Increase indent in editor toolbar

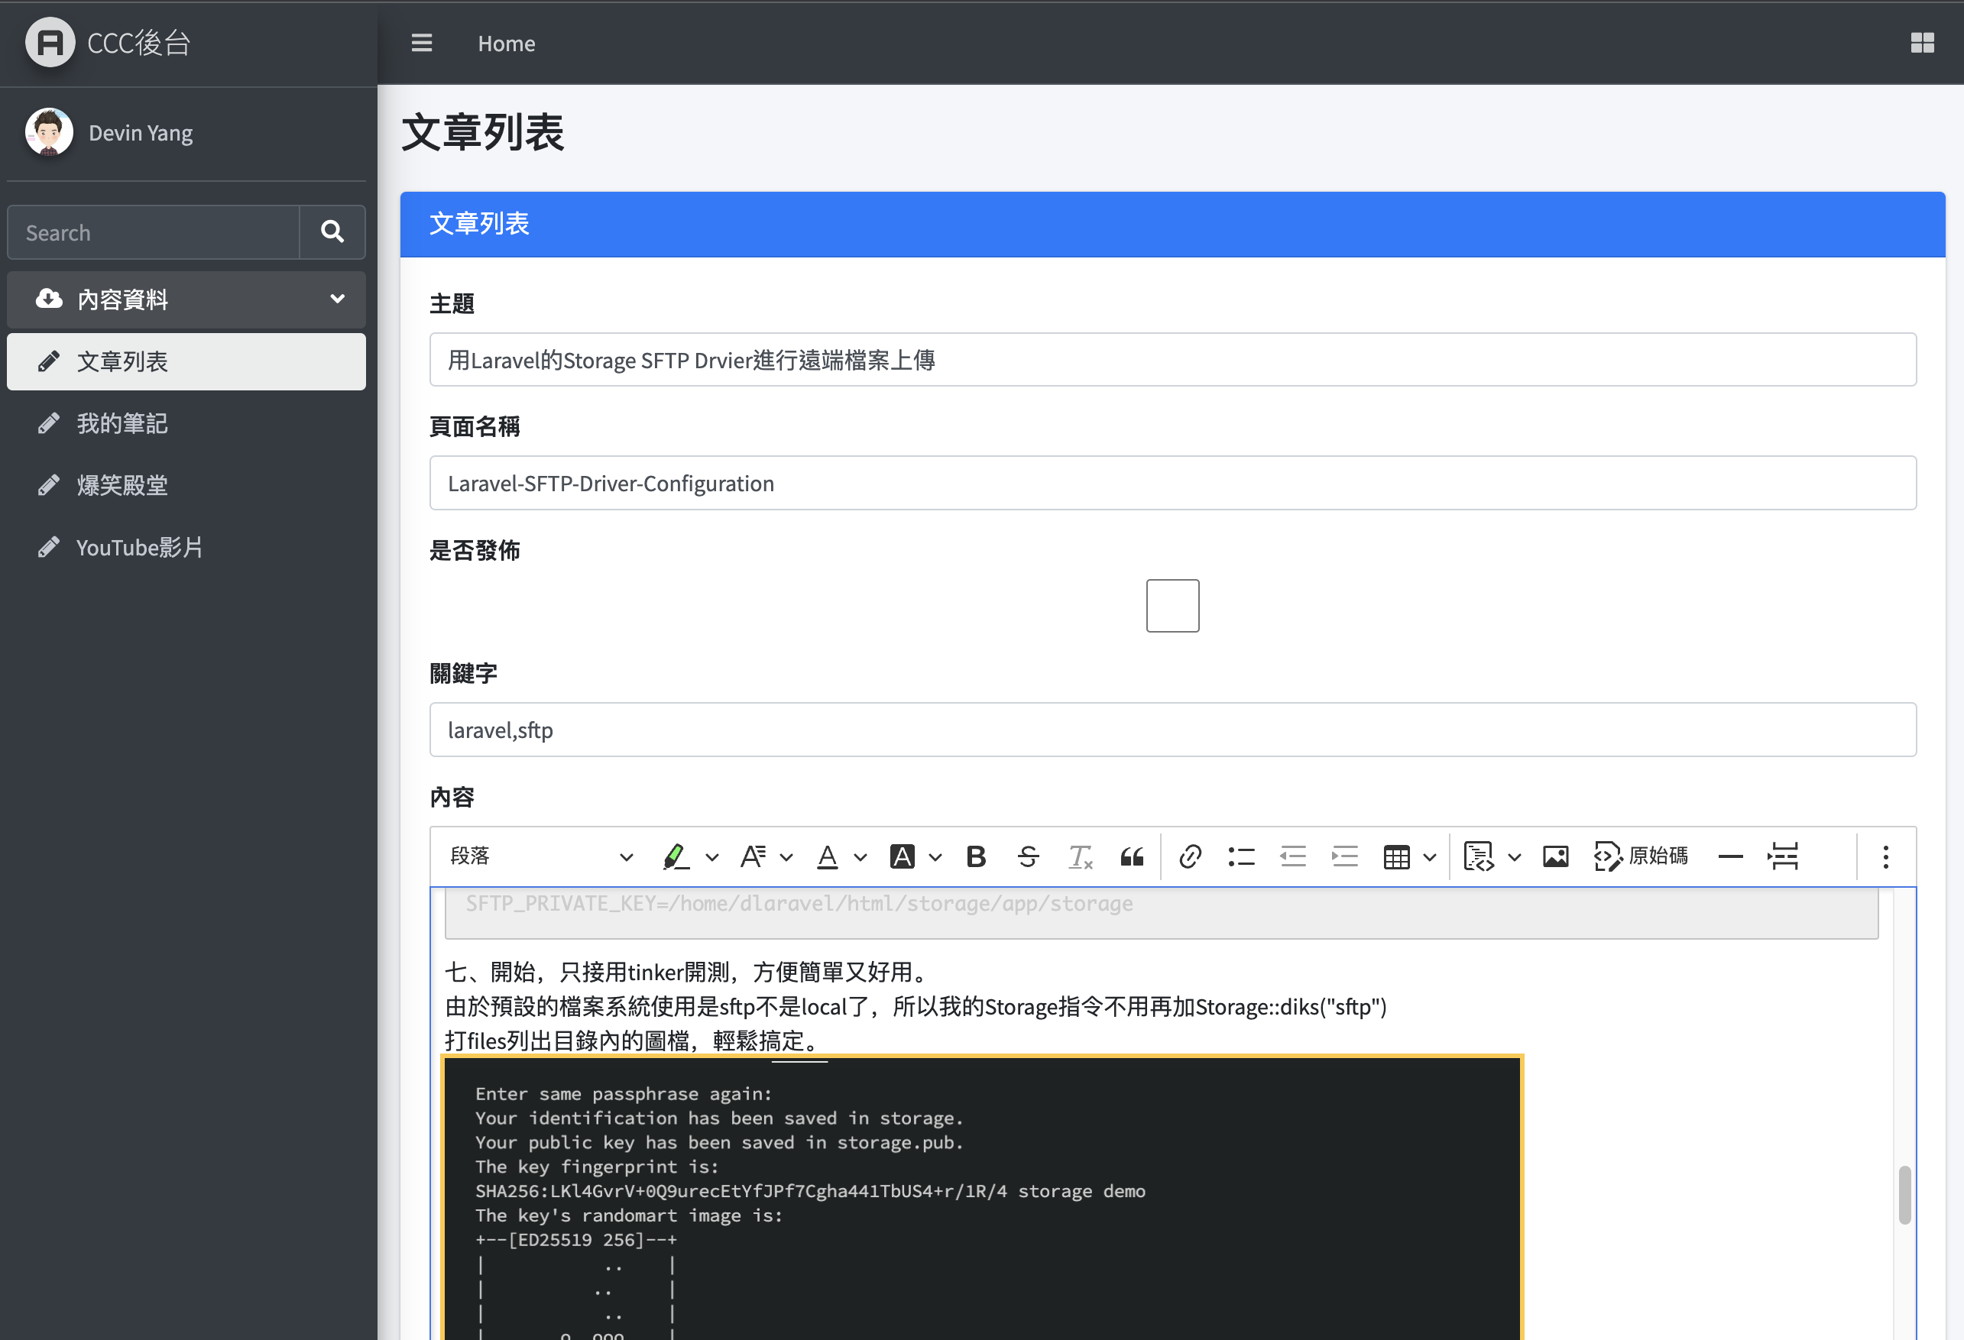tap(1344, 856)
